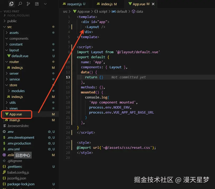This screenshot has width=215, height=189.
Task: Expand the service folder
Action: (x=15, y=79)
